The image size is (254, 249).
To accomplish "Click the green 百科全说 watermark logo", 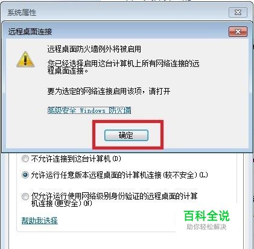I will point(206,216).
